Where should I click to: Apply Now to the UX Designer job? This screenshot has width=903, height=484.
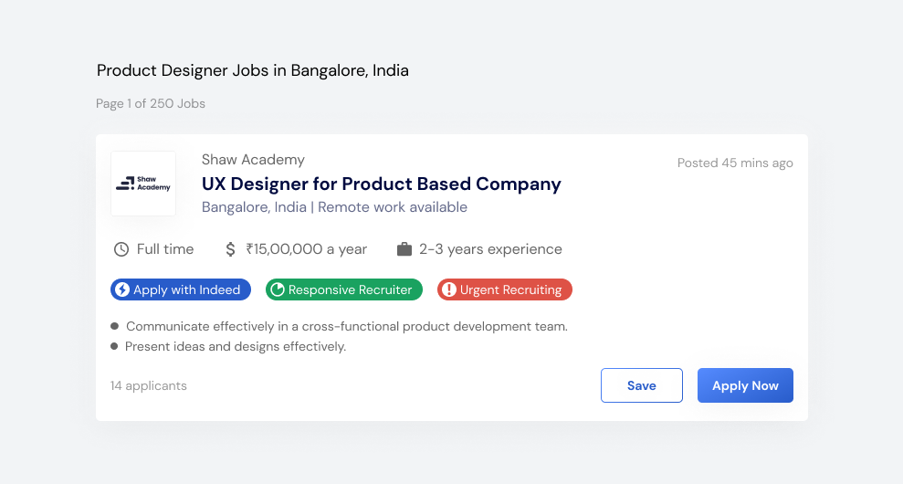click(x=745, y=385)
